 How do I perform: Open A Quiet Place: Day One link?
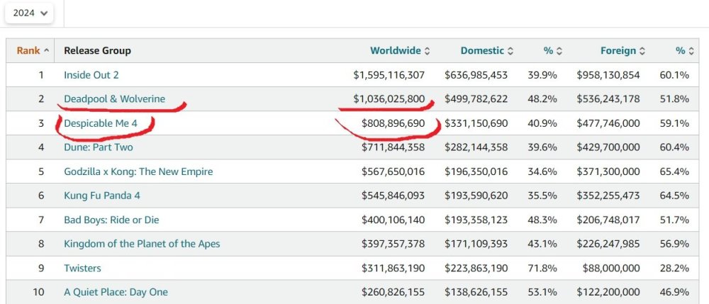(x=116, y=292)
